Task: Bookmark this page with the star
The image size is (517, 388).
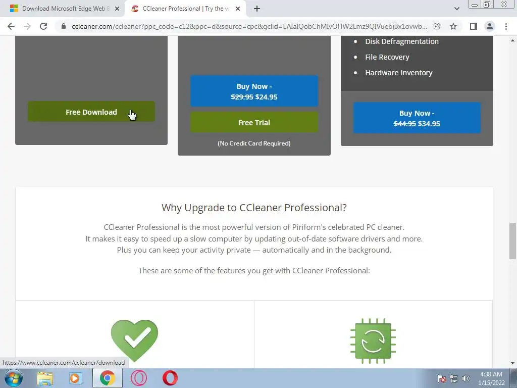Action: (453, 26)
